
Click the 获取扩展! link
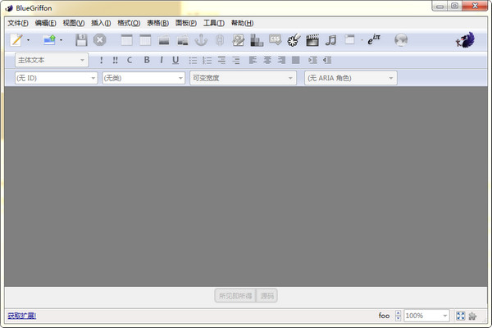coord(21,316)
